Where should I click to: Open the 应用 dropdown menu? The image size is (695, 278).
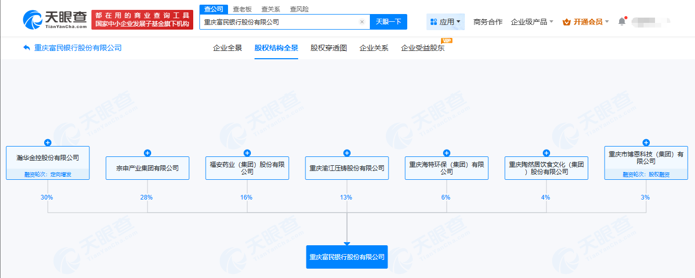446,22
